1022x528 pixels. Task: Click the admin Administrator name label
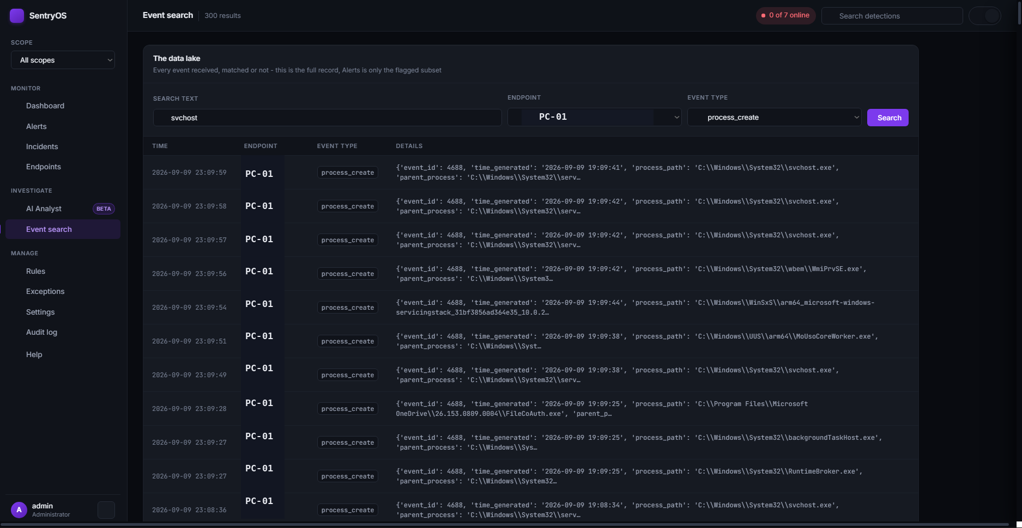coord(51,510)
